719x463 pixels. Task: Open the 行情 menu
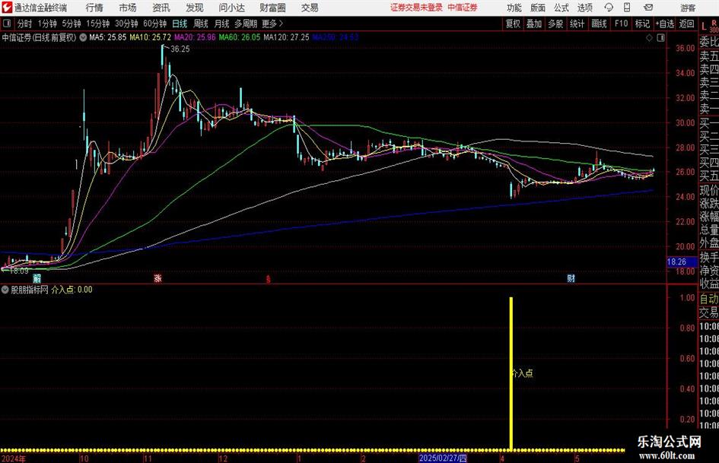(94, 8)
